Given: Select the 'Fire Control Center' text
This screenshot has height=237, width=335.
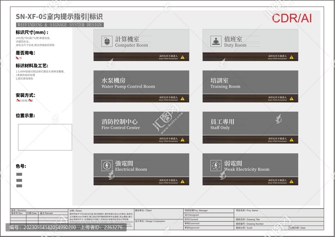Looking at the screenshot, I should 121,128.
